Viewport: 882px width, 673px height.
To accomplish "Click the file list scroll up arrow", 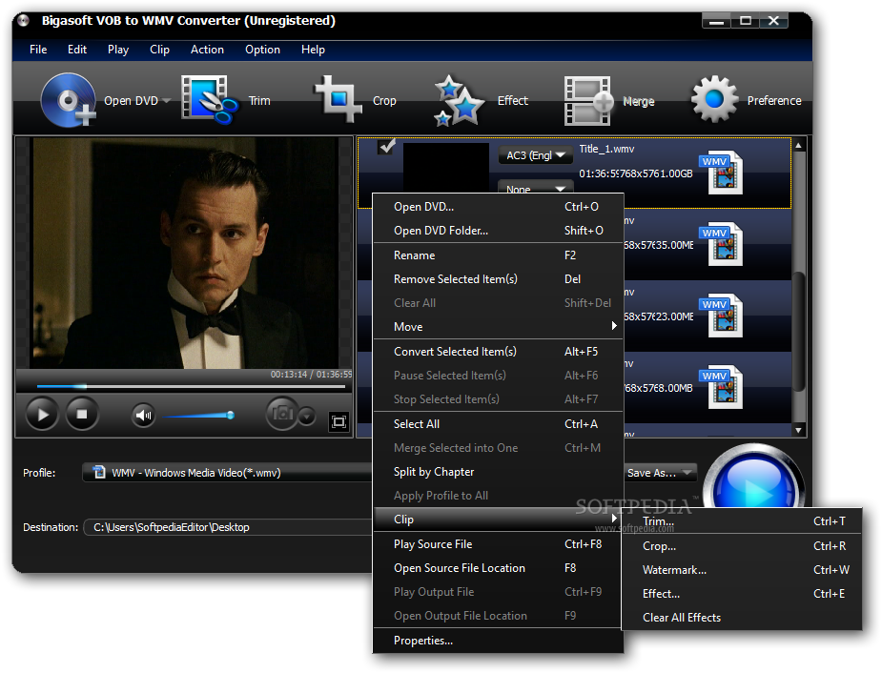I will pyautogui.click(x=798, y=146).
